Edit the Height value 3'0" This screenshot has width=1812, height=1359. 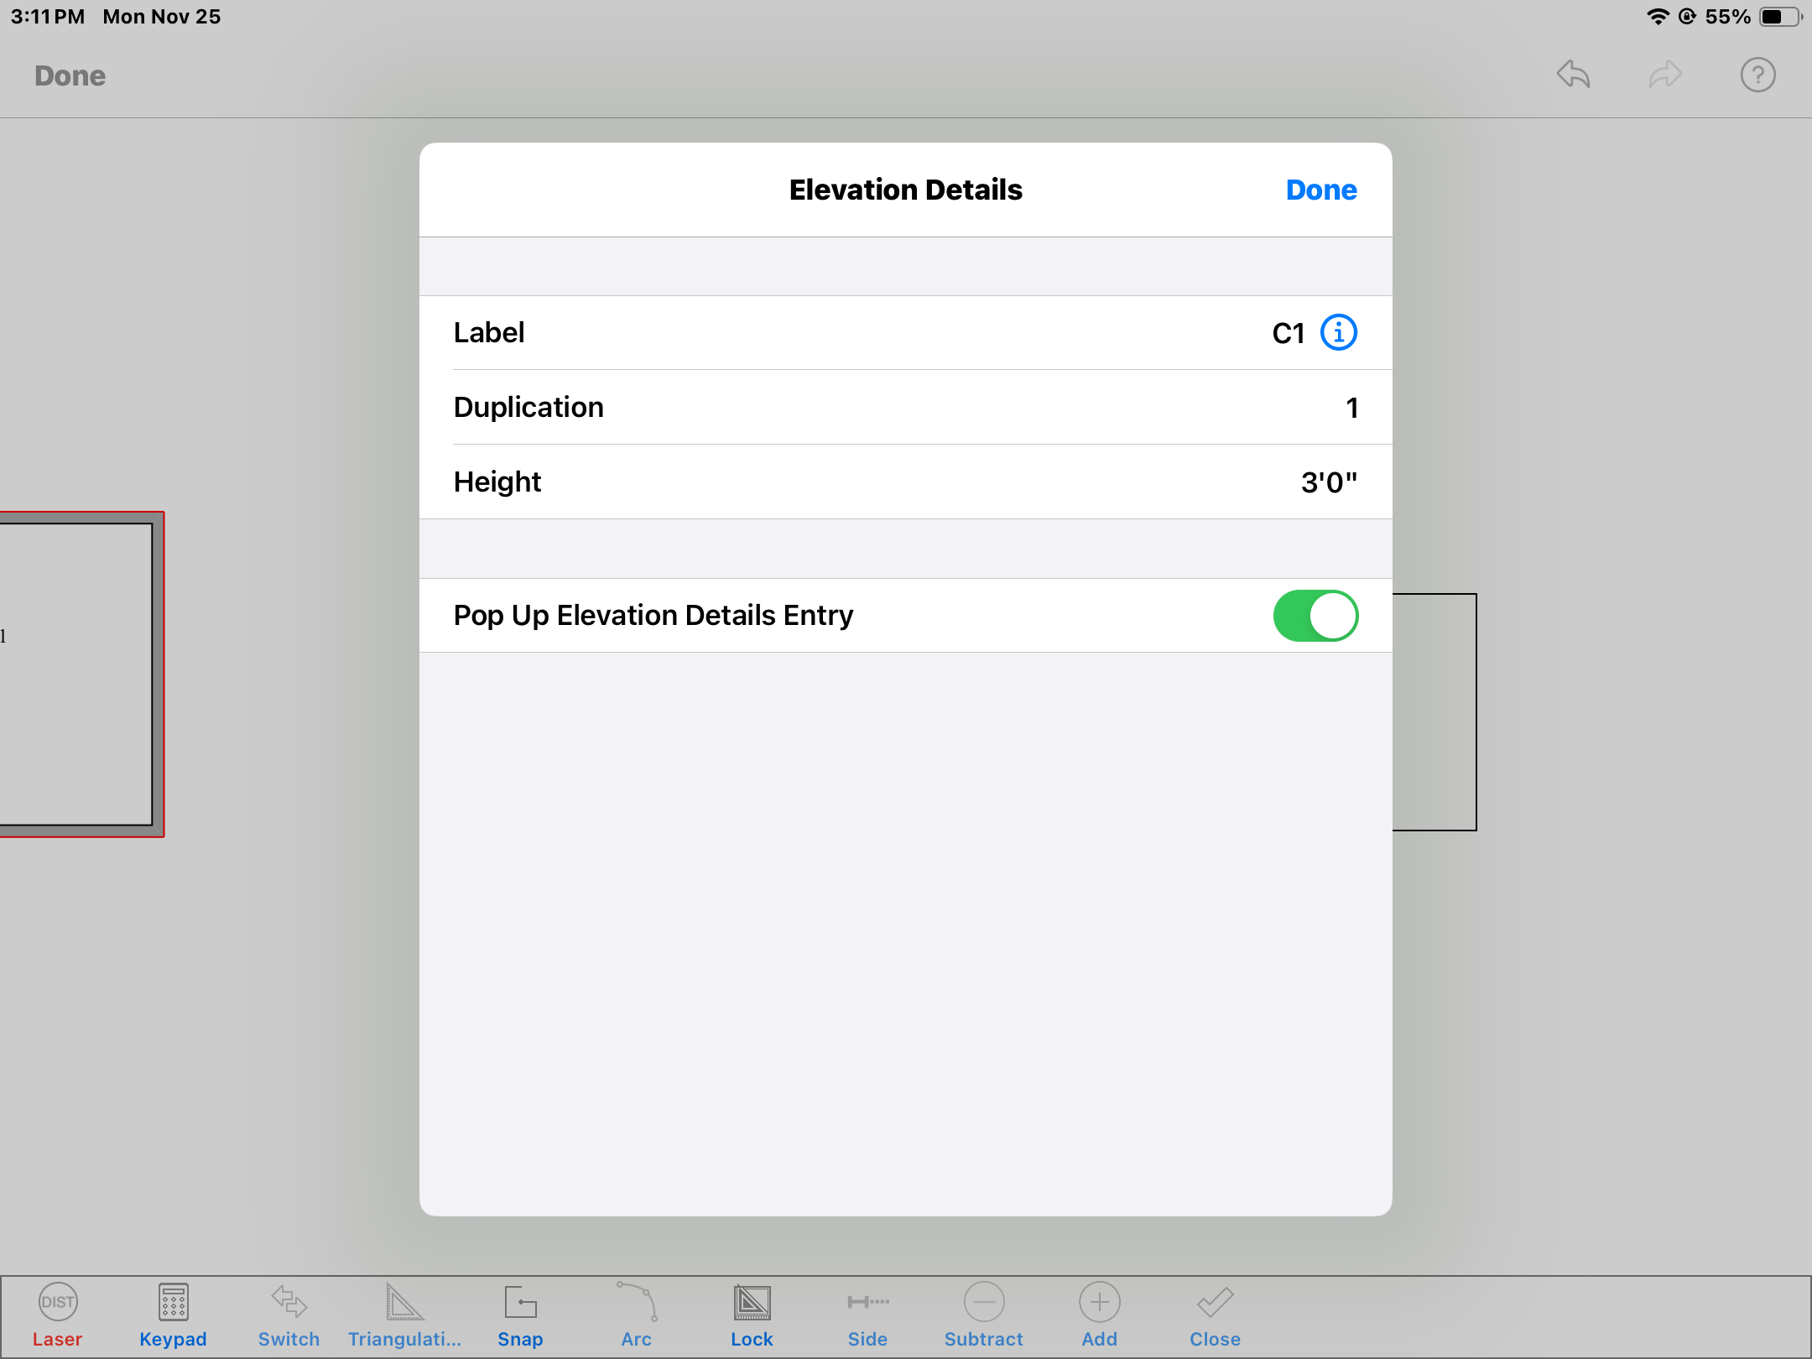(x=1328, y=482)
